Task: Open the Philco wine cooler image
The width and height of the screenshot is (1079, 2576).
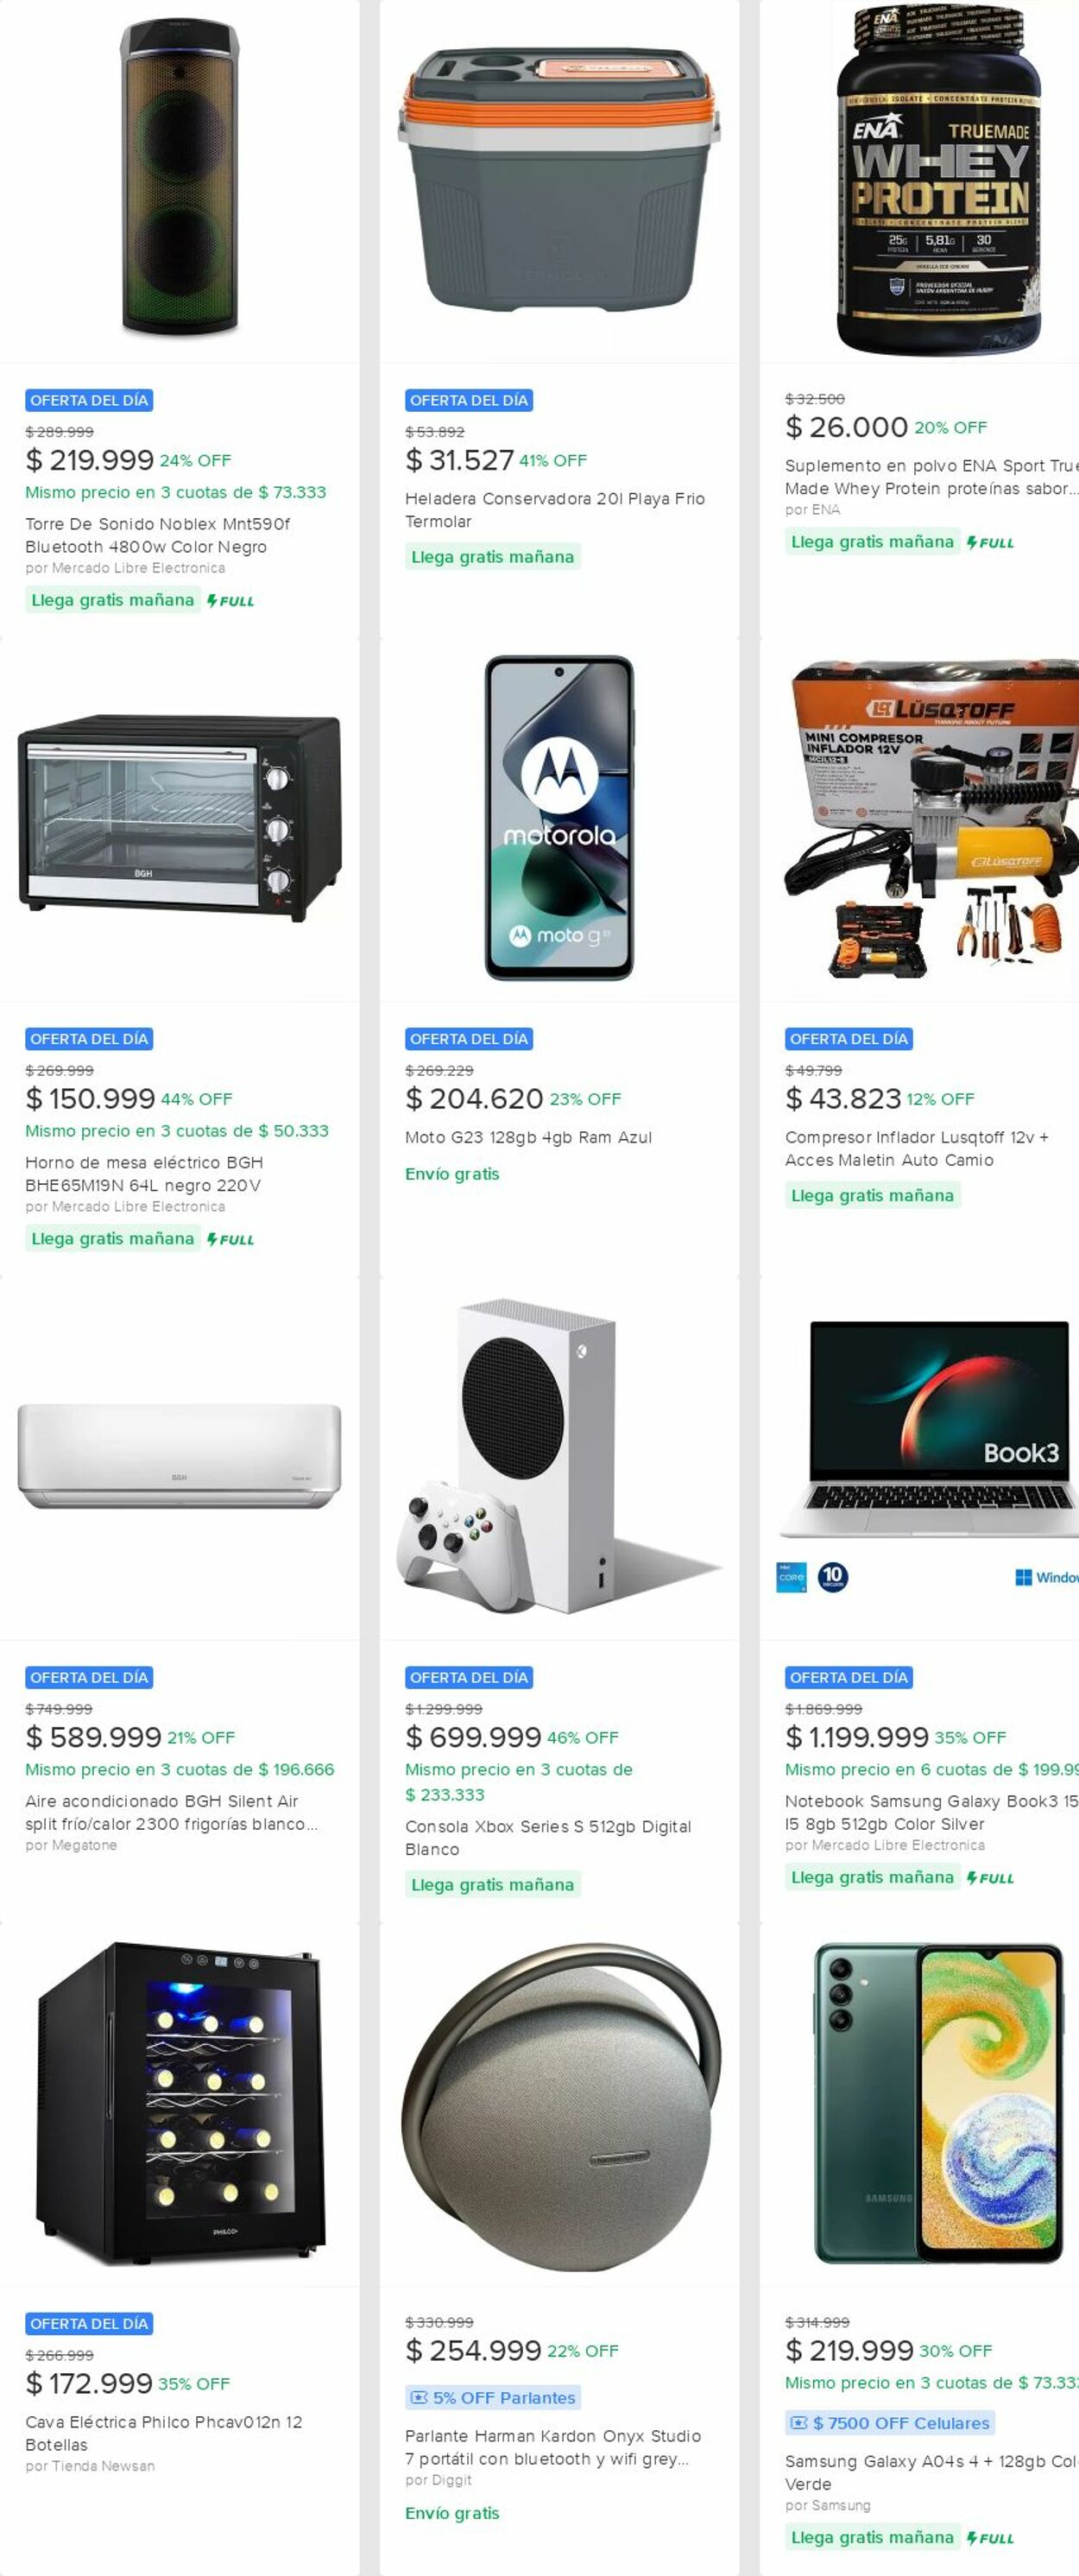Action: coord(180,2104)
